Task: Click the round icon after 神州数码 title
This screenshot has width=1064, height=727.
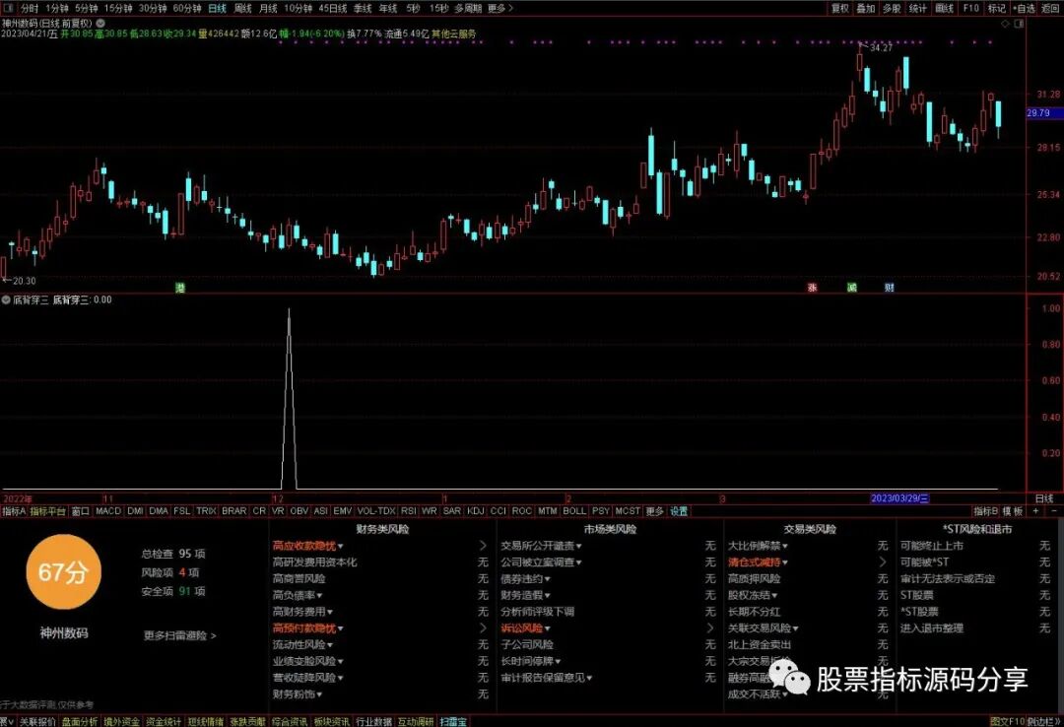Action: pos(100,23)
